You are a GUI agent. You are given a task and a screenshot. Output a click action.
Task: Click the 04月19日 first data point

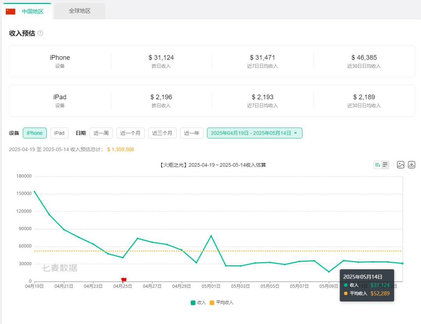(x=34, y=192)
